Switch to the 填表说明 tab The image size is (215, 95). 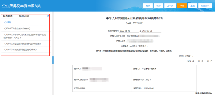click(24, 16)
